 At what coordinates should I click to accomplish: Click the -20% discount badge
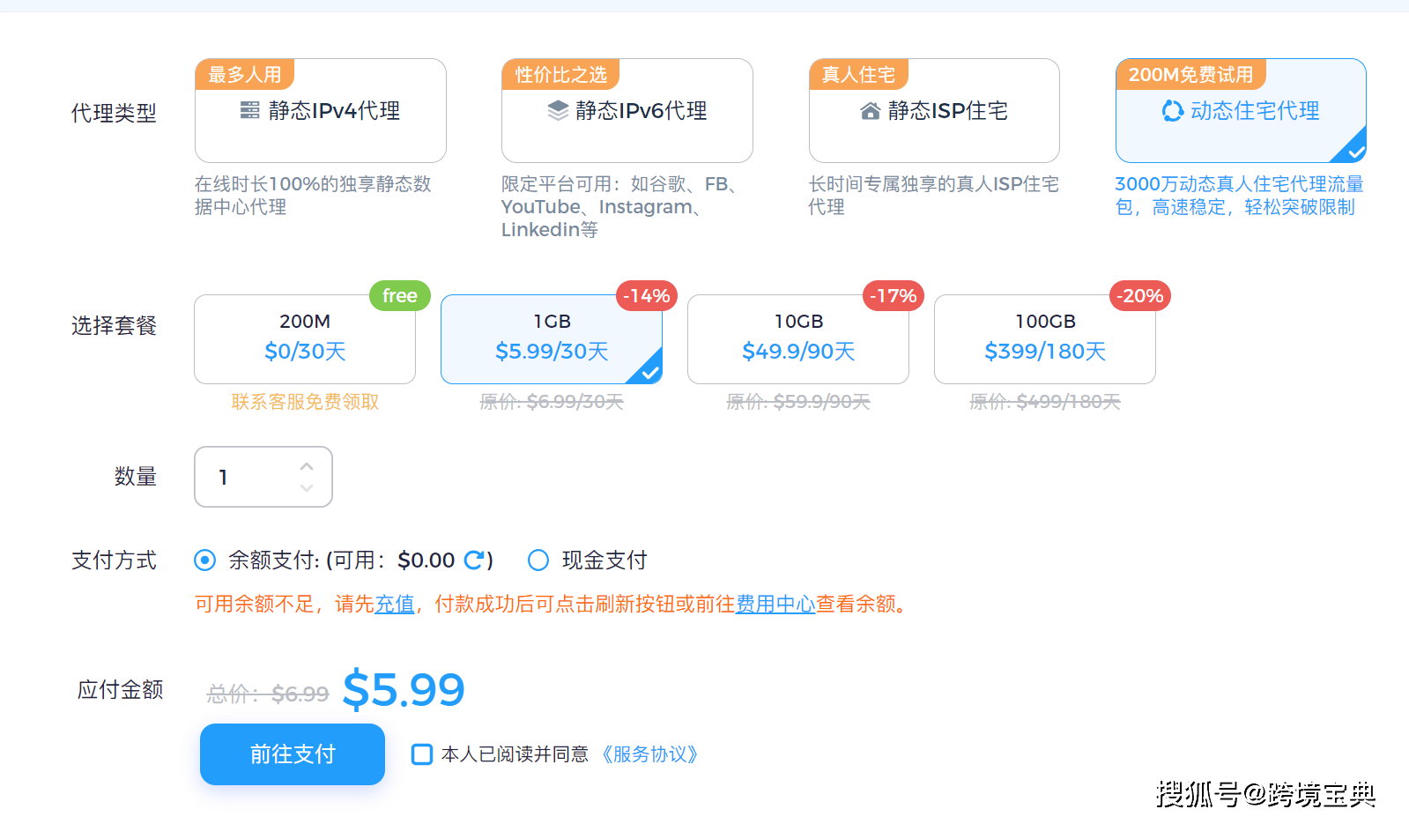point(1140,296)
